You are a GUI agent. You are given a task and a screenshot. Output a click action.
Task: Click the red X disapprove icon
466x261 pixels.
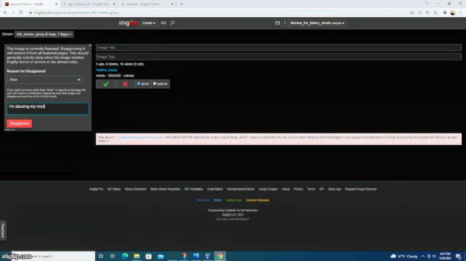(x=125, y=84)
